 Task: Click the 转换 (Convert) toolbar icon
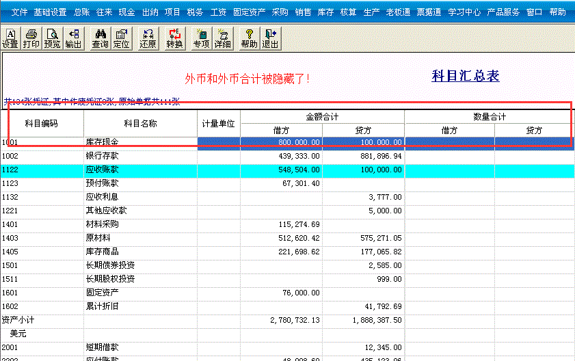pos(174,38)
